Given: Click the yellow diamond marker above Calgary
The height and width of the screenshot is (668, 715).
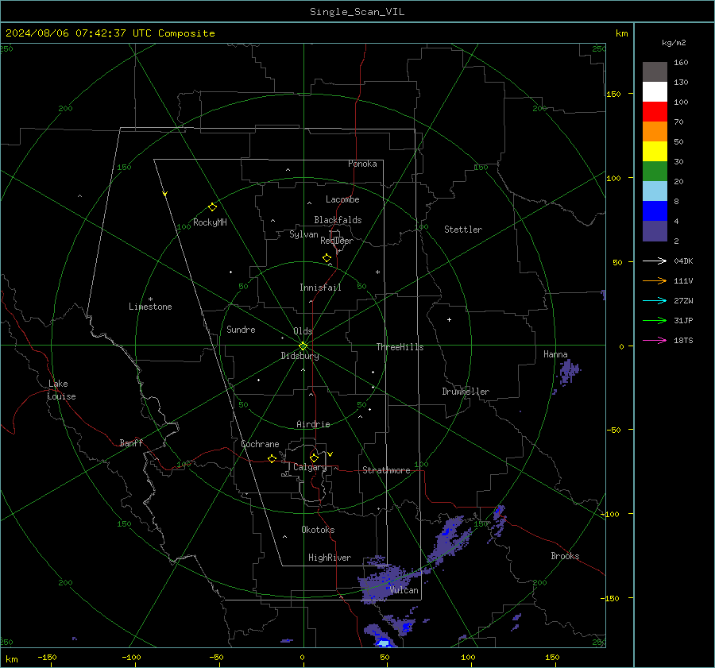Looking at the screenshot, I should (314, 458).
